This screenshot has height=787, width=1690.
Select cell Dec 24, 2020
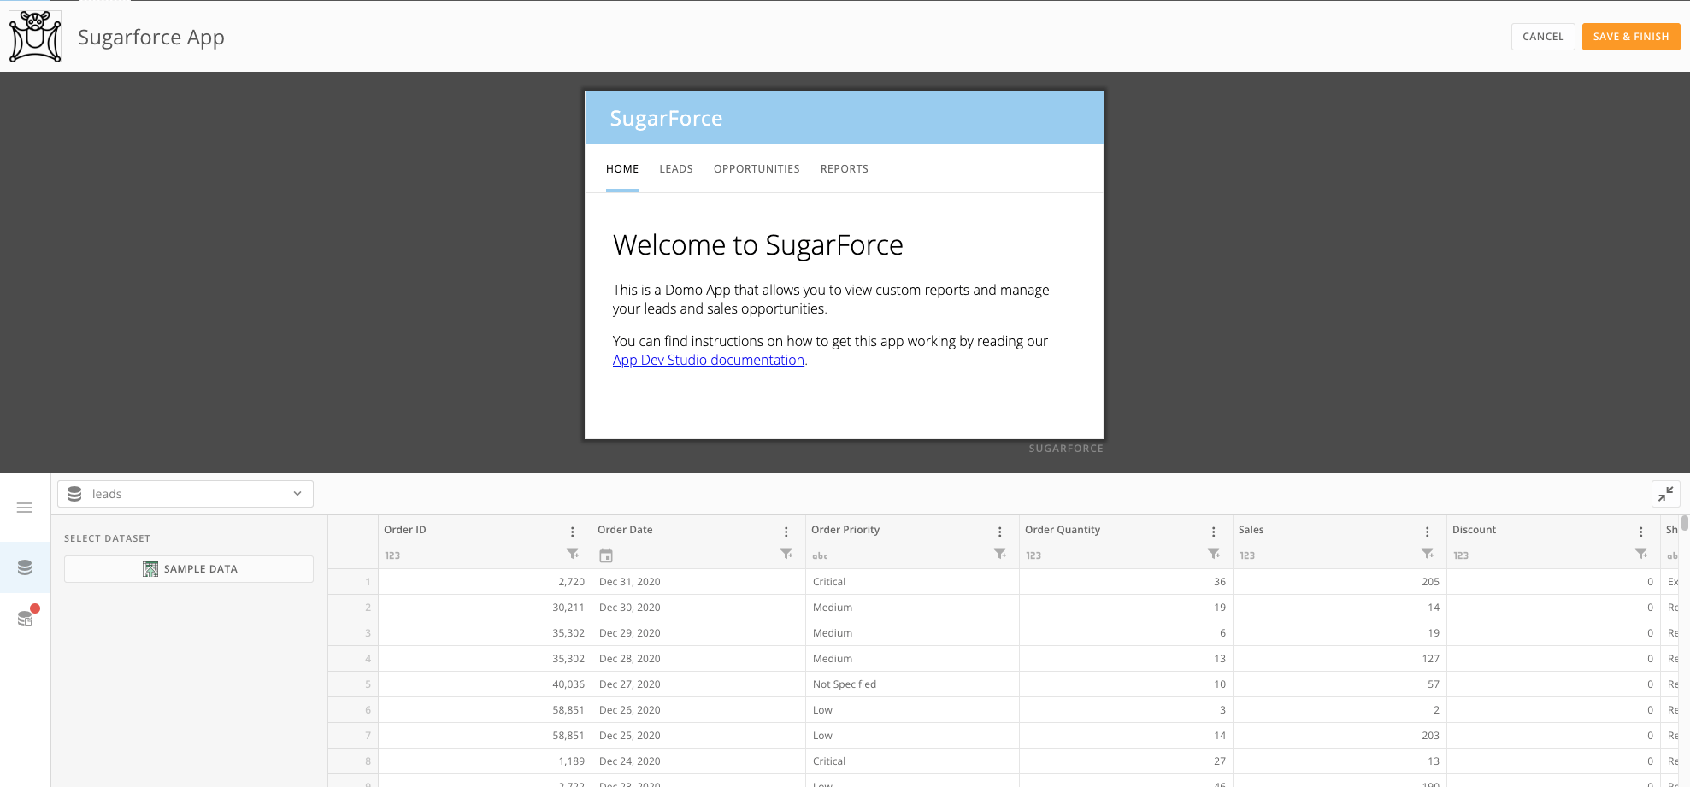(698, 761)
